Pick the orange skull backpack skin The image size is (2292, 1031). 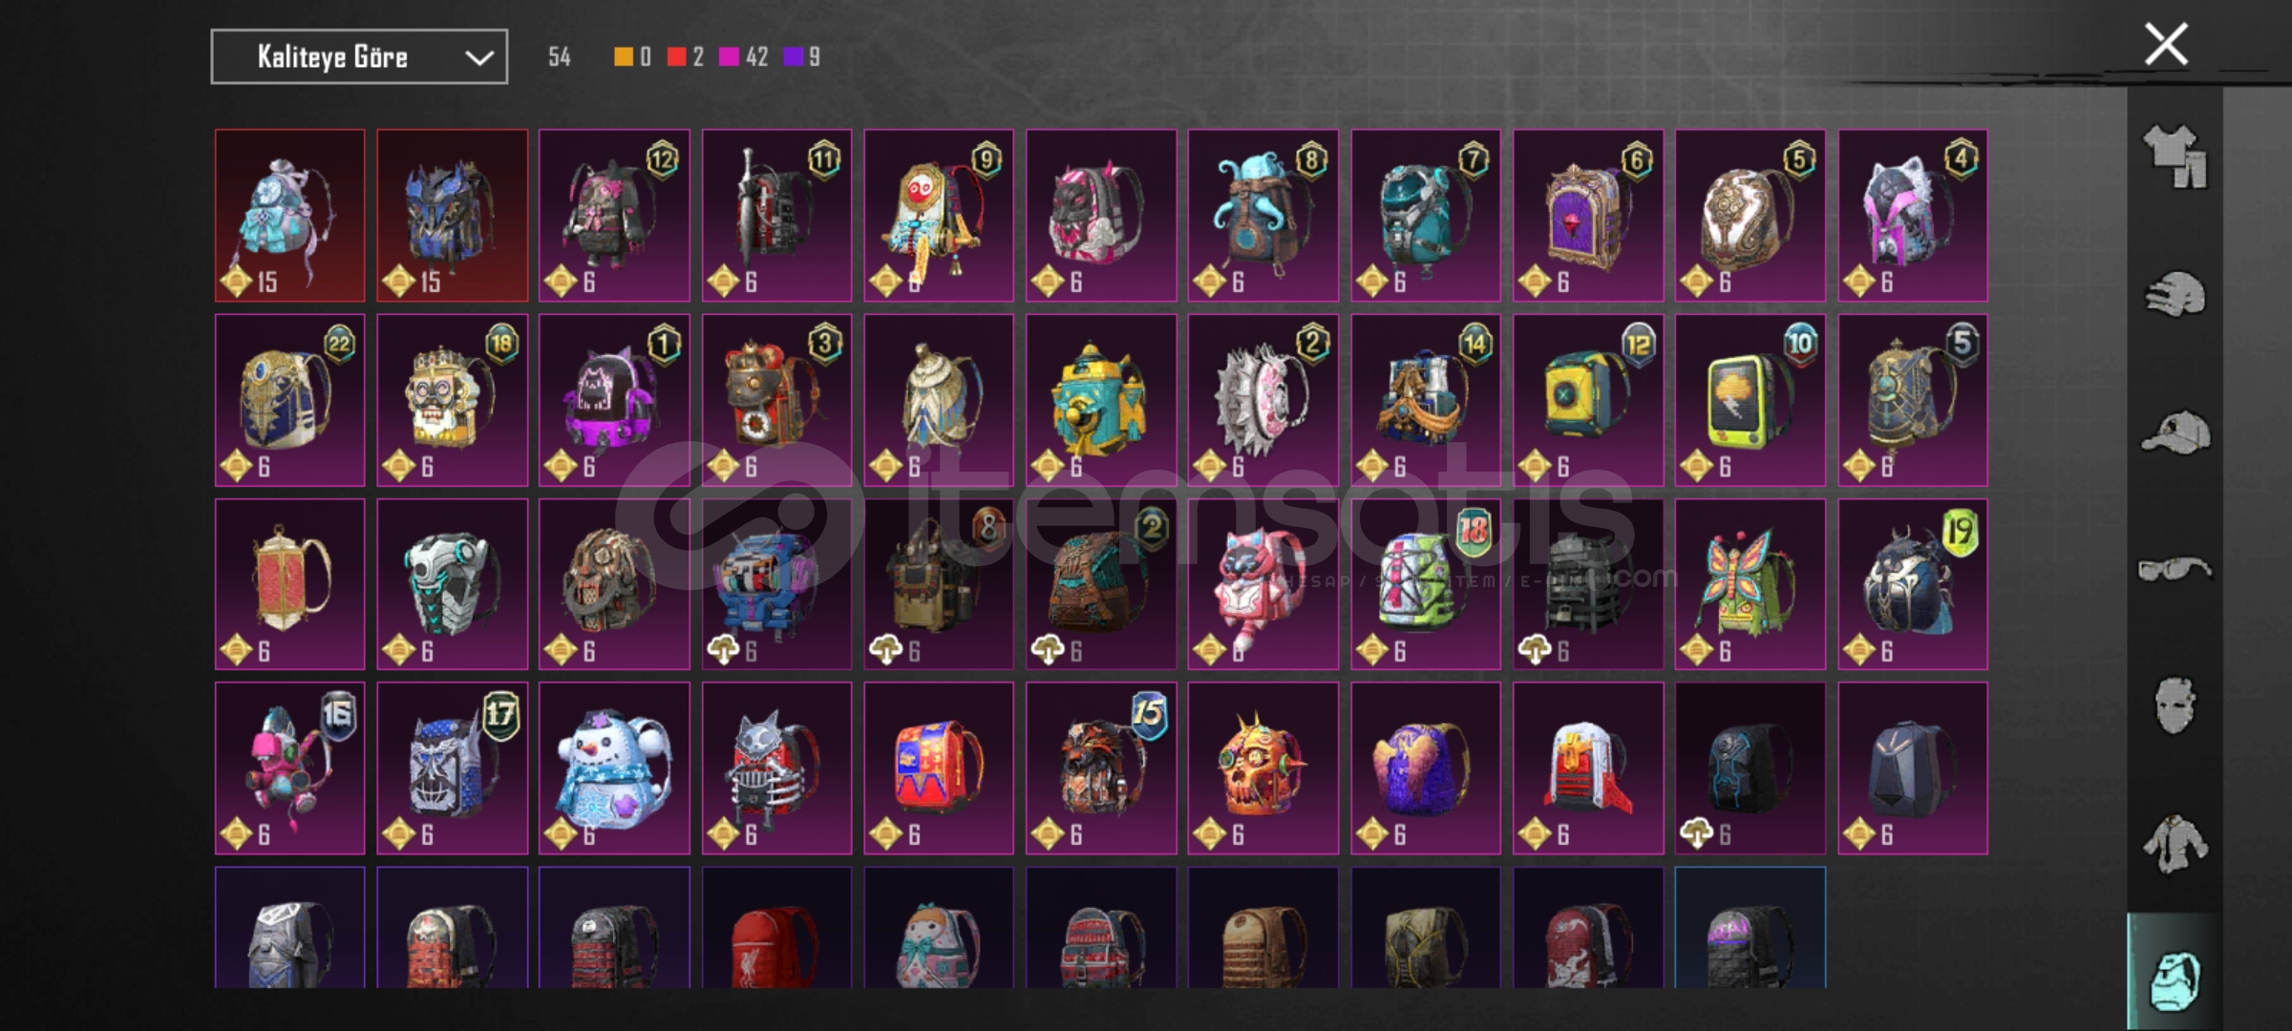pos(1263,768)
